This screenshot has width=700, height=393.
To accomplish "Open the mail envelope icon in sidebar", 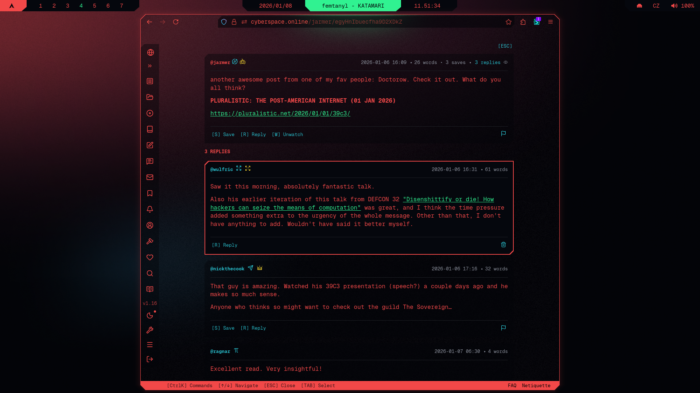I will [150, 177].
